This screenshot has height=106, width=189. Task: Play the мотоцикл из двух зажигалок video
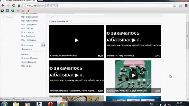point(133,75)
